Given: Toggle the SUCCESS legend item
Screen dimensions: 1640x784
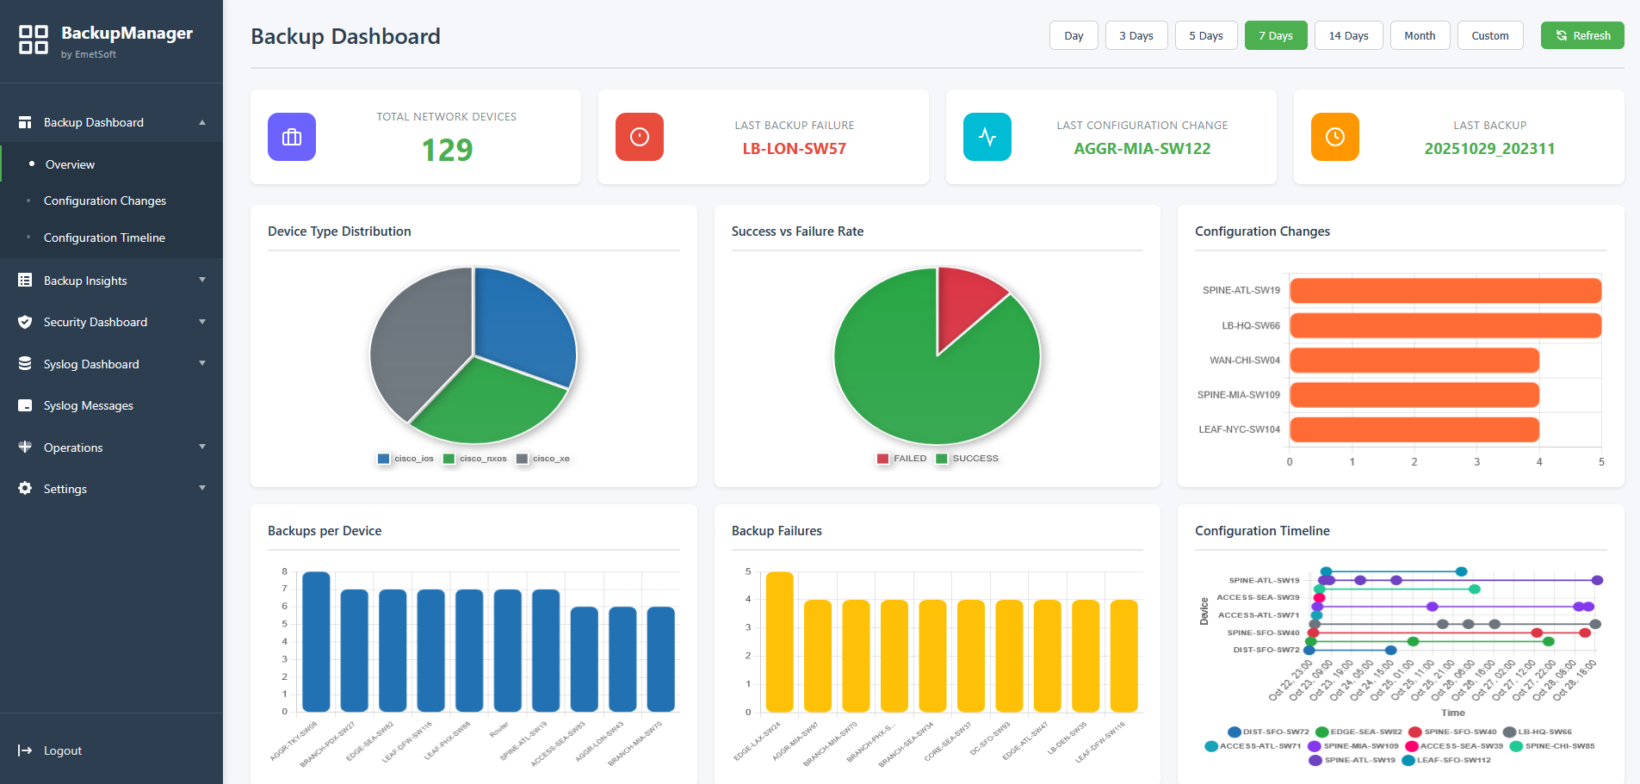Looking at the screenshot, I should (967, 458).
